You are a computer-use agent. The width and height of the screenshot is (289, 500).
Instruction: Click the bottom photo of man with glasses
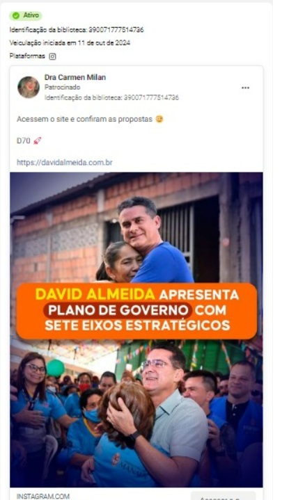[136, 413]
